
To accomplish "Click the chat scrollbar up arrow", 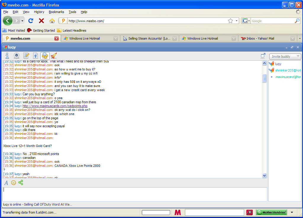I will [264, 63].
